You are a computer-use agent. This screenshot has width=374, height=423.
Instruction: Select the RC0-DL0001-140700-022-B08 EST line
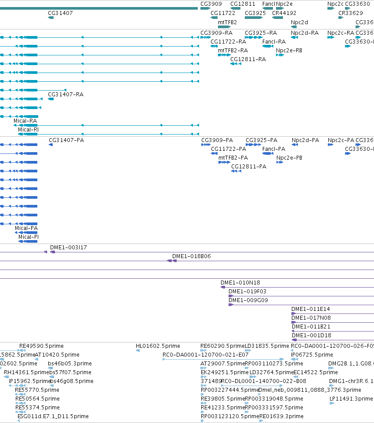tap(252, 386)
